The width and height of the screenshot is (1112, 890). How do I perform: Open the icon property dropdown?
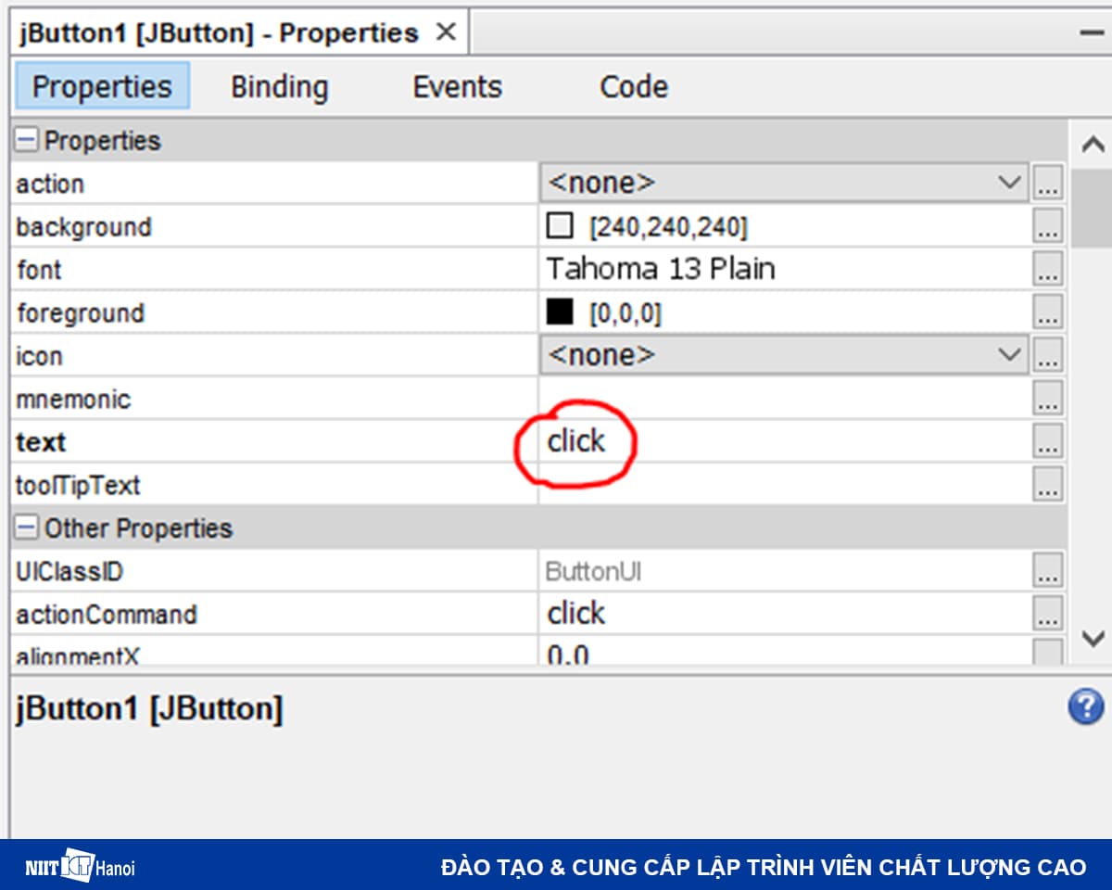(1008, 356)
